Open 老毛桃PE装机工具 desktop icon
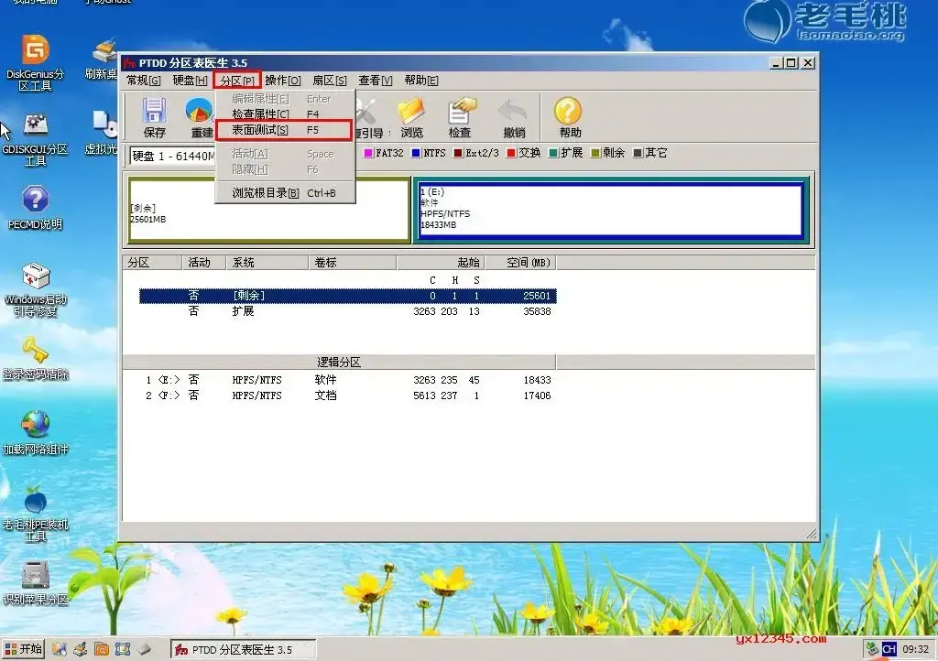The image size is (938, 661). pos(35,514)
